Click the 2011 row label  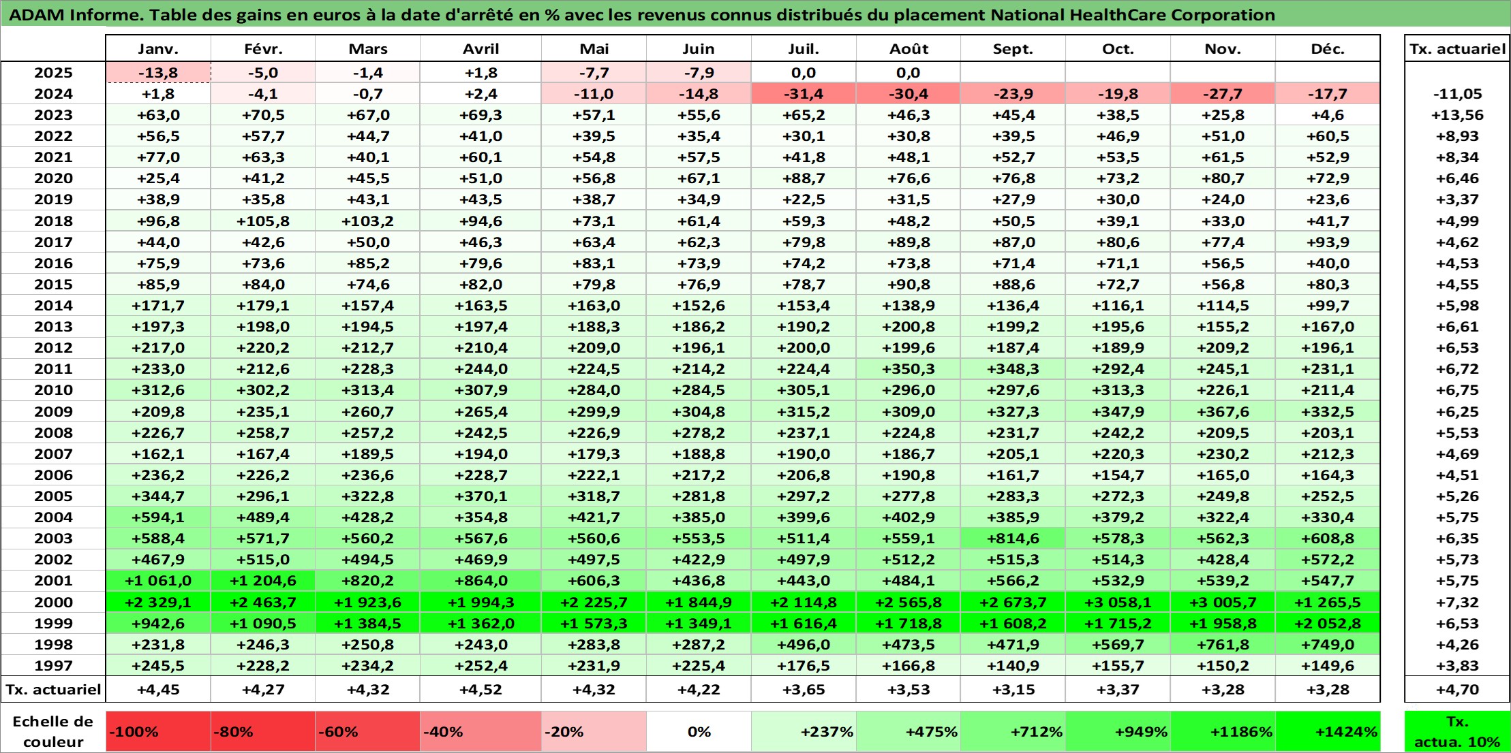tap(53, 369)
